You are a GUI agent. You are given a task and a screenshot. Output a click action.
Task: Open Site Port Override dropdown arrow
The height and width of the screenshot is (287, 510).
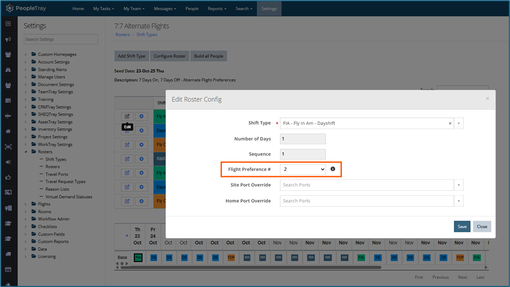(x=459, y=185)
